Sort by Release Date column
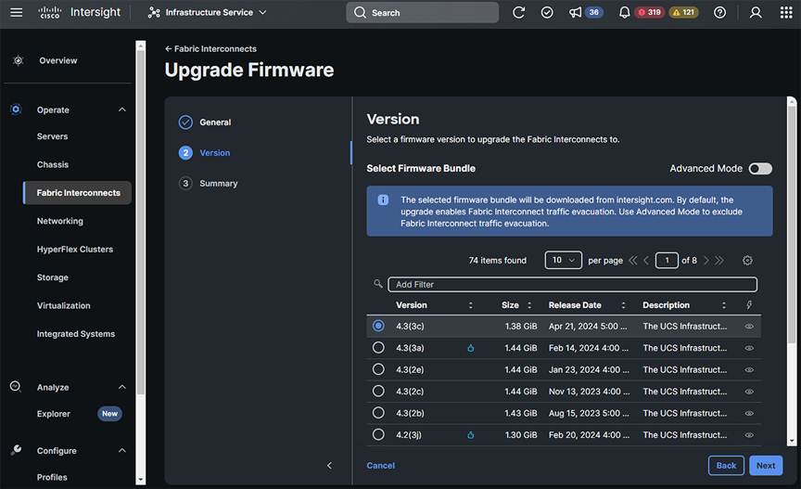801x489 pixels. (x=623, y=305)
